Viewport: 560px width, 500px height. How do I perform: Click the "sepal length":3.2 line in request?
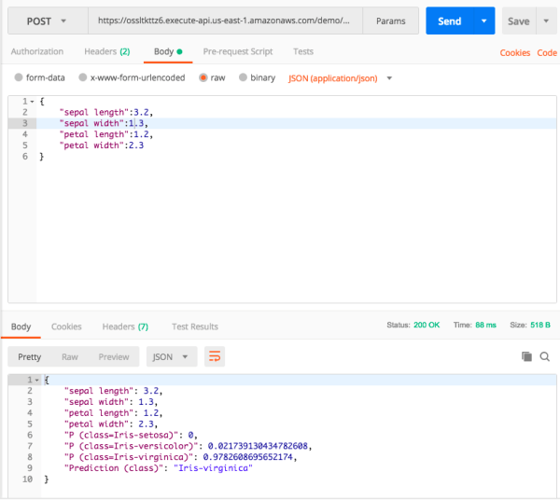pos(106,113)
